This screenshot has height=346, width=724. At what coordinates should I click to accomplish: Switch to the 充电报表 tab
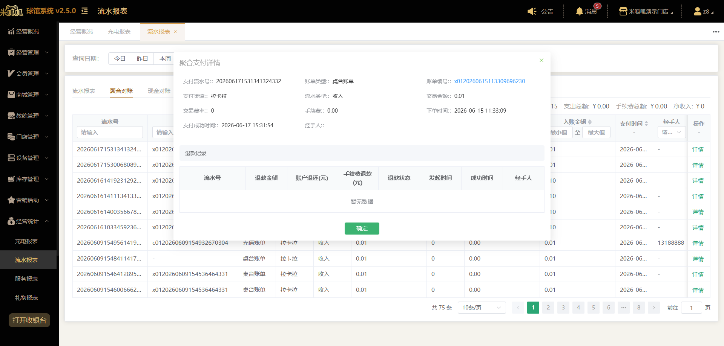(119, 32)
